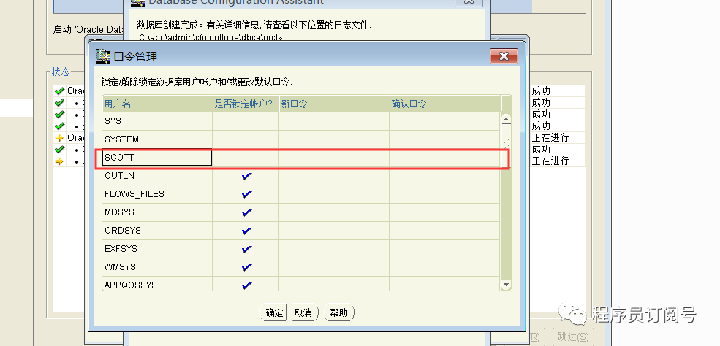Viewport: 720px width, 346px height.
Task: Toggle lock cell for SCOTT account
Action: click(246, 158)
